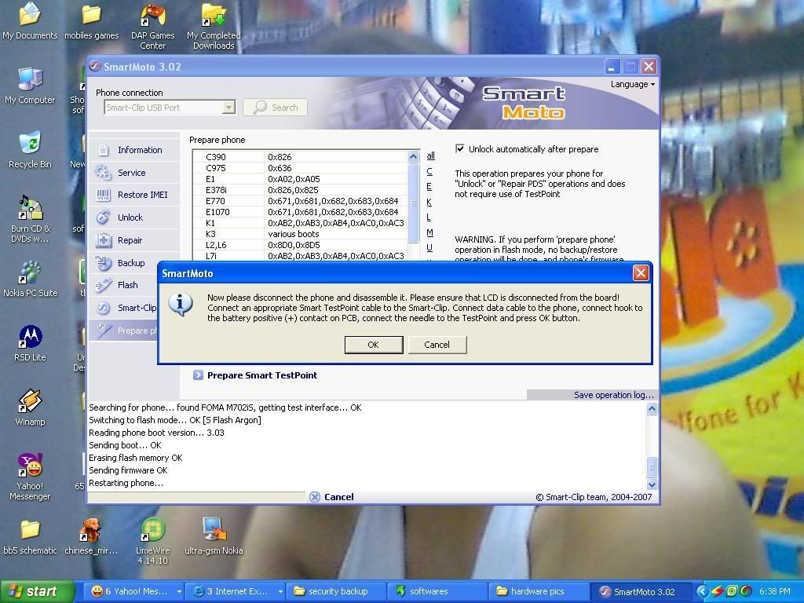804x603 pixels.
Task: Click Save operation log link
Action: pos(614,395)
